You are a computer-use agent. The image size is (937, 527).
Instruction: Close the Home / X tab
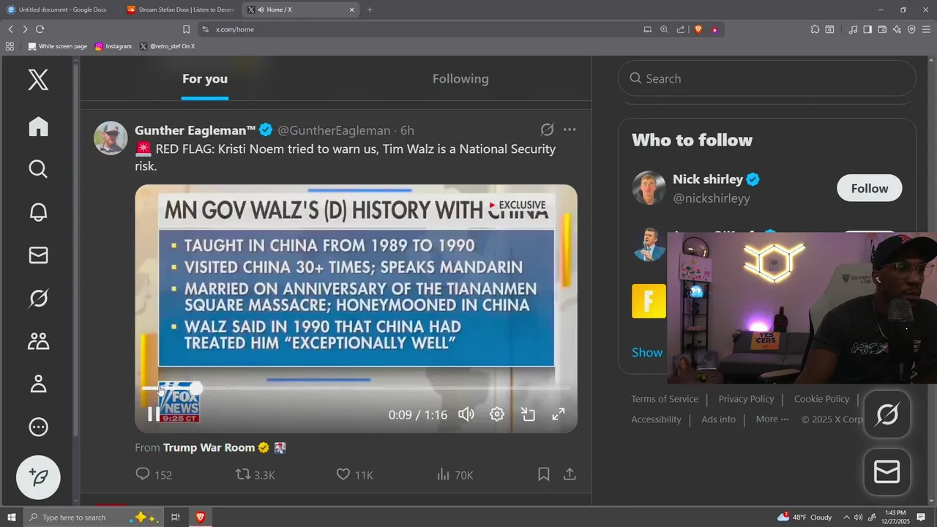click(351, 10)
